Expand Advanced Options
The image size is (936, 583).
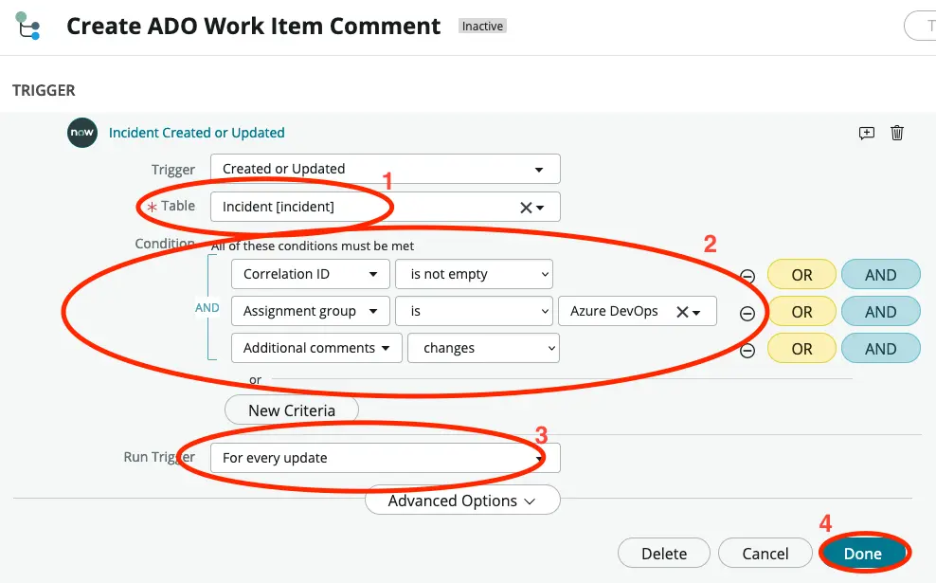tap(461, 500)
